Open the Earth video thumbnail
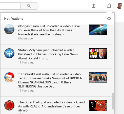Screen dimensions: 124x114 click(x=98, y=30)
